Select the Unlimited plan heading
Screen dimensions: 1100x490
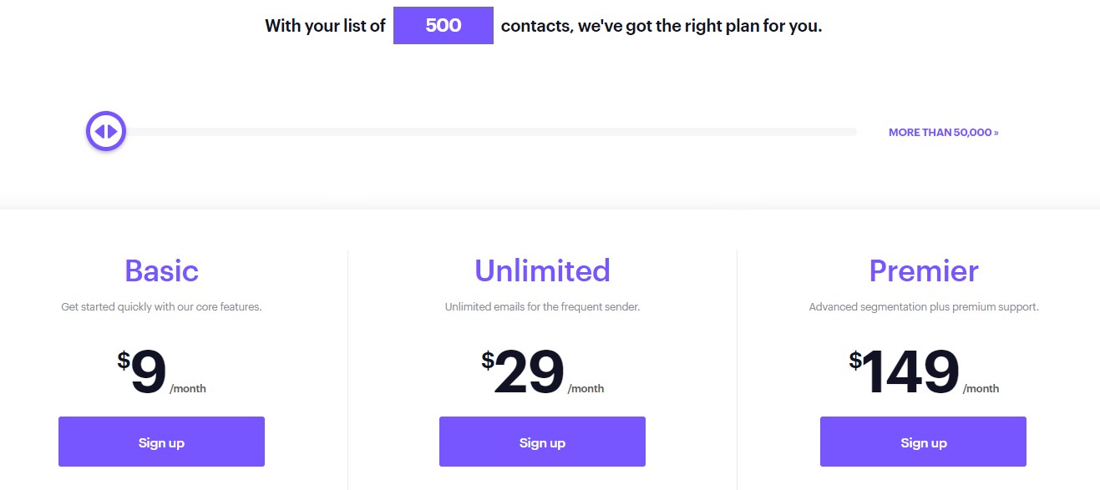pyautogui.click(x=542, y=271)
